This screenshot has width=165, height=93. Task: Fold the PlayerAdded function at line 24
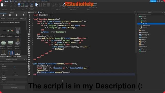coord(32,64)
